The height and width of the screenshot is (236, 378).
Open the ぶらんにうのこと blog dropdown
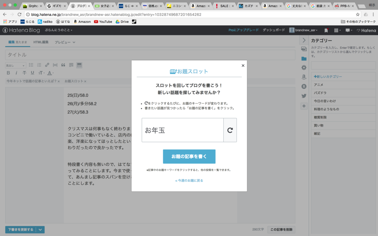click(x=59, y=30)
